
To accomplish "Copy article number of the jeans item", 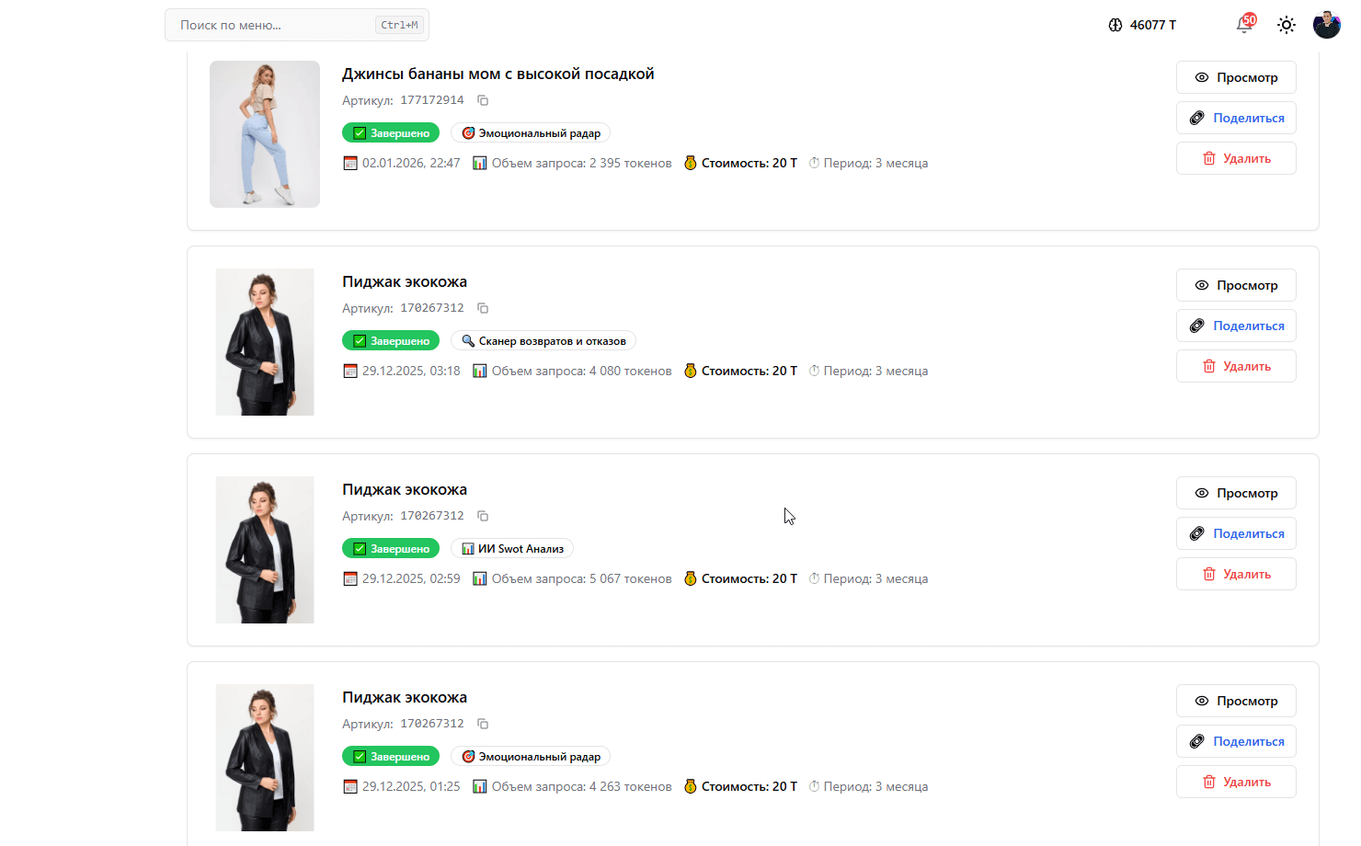I will pyautogui.click(x=483, y=100).
